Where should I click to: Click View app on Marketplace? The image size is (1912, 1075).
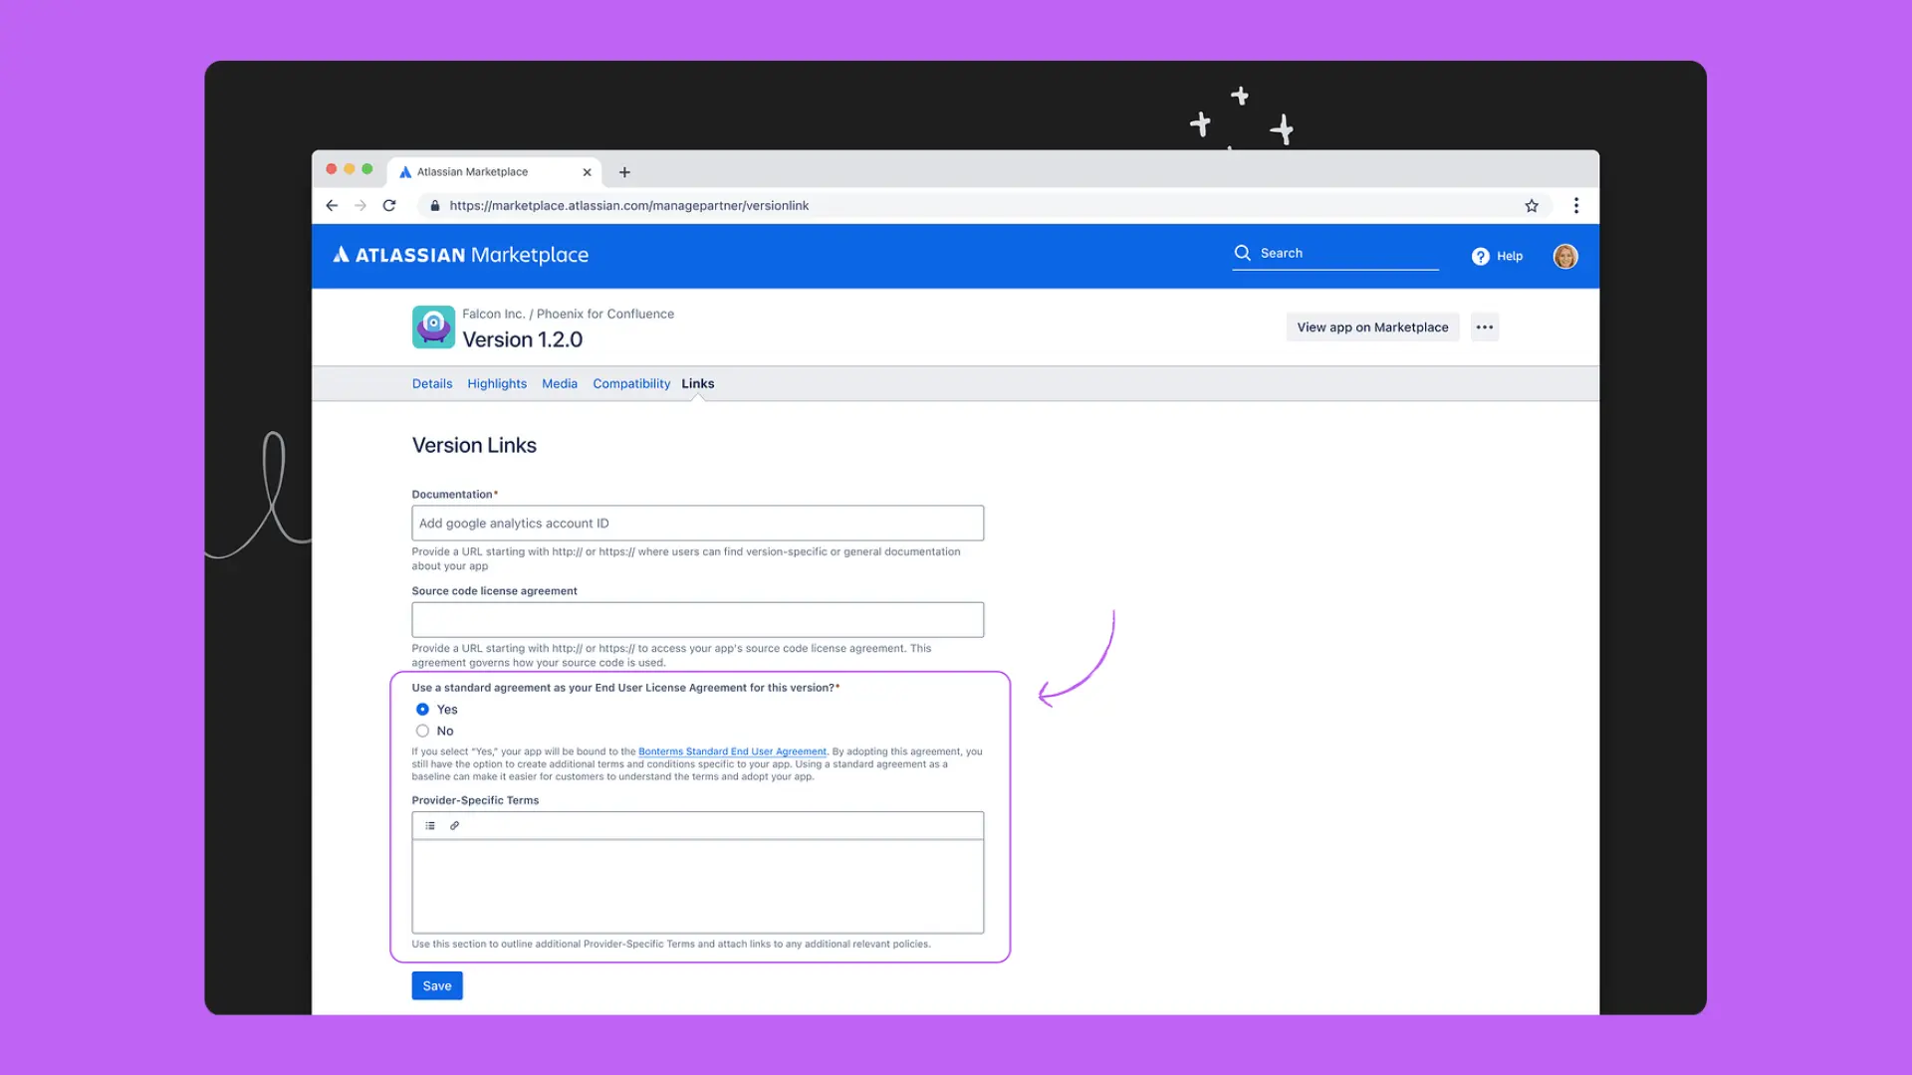[1372, 327]
